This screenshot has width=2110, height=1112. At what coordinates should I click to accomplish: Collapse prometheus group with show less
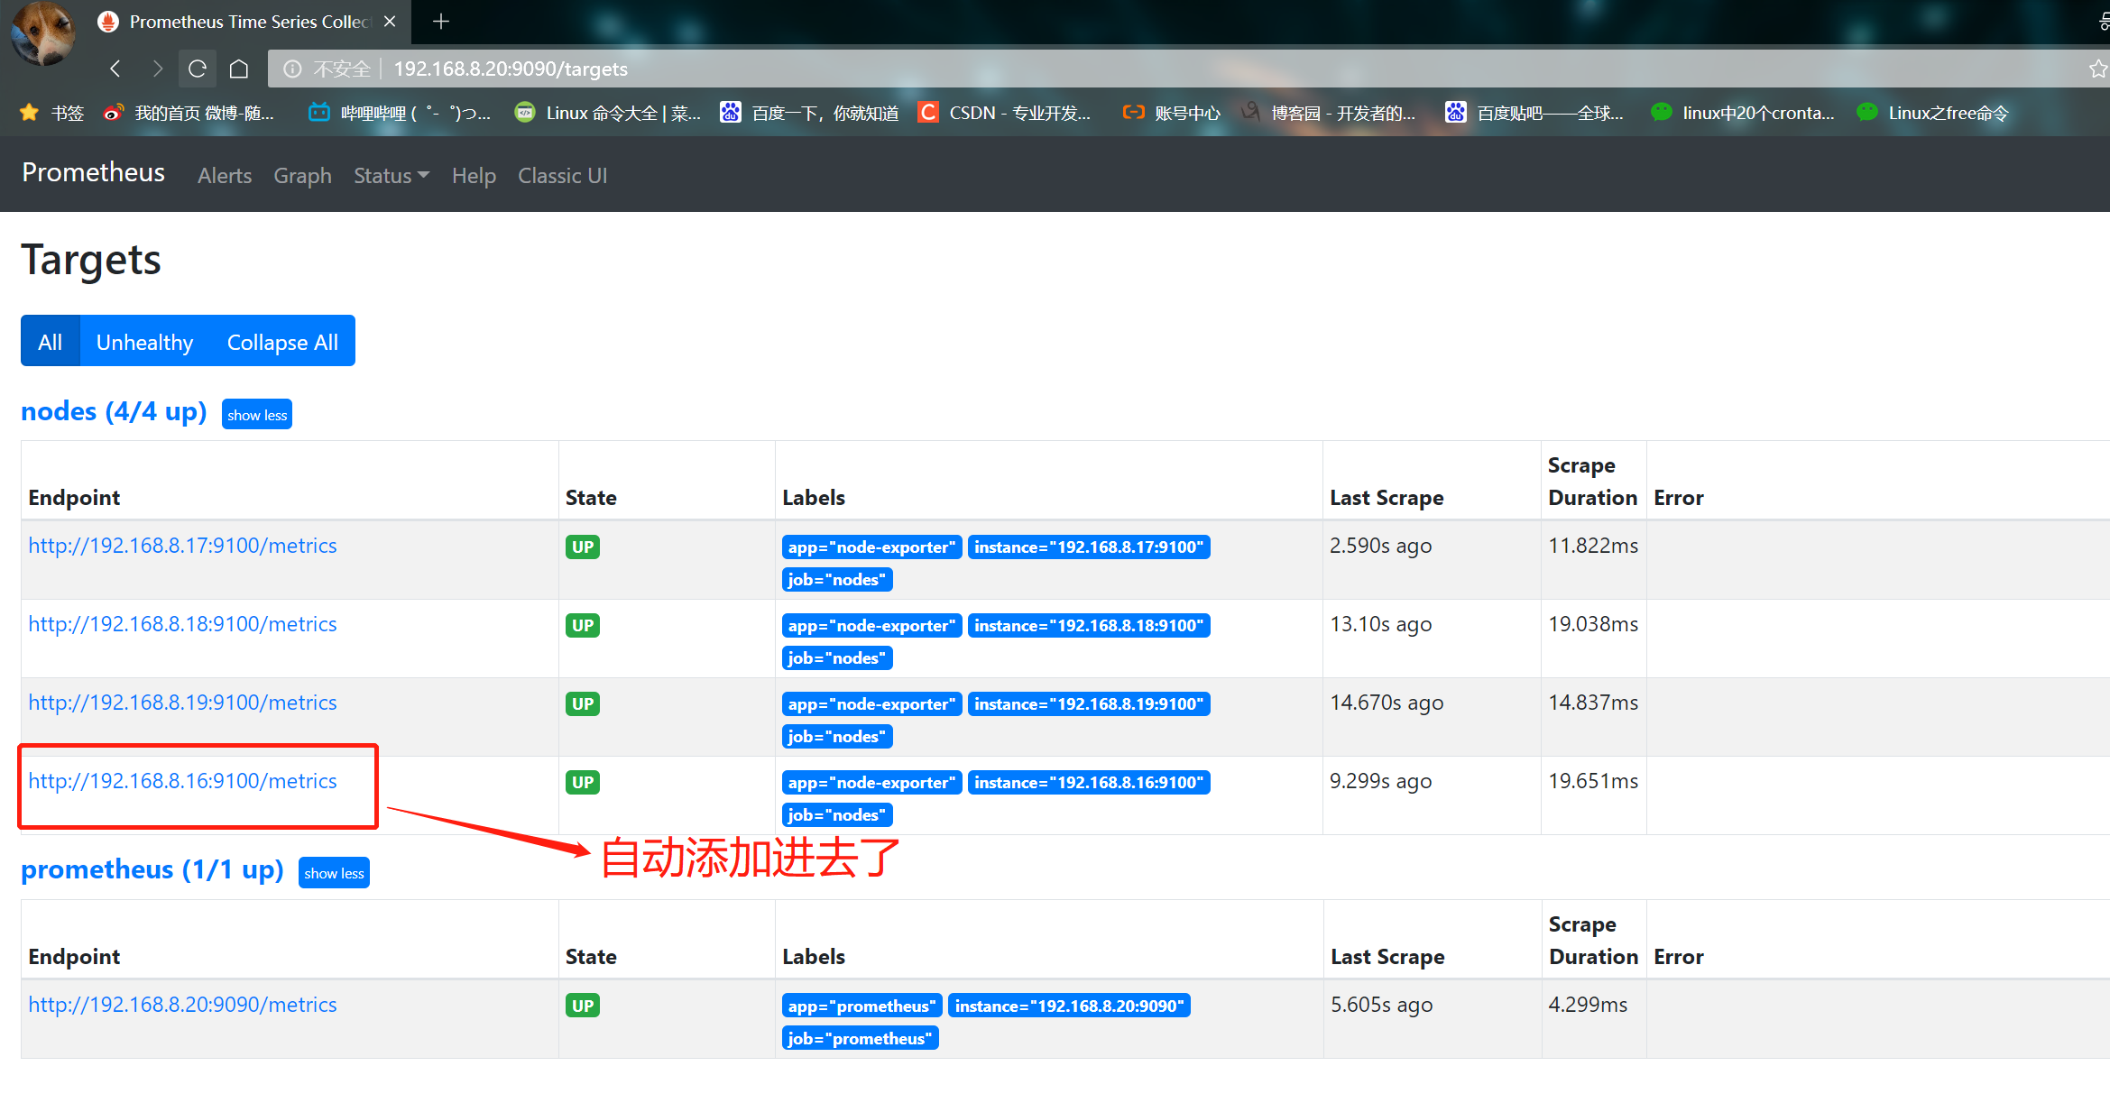click(x=334, y=872)
